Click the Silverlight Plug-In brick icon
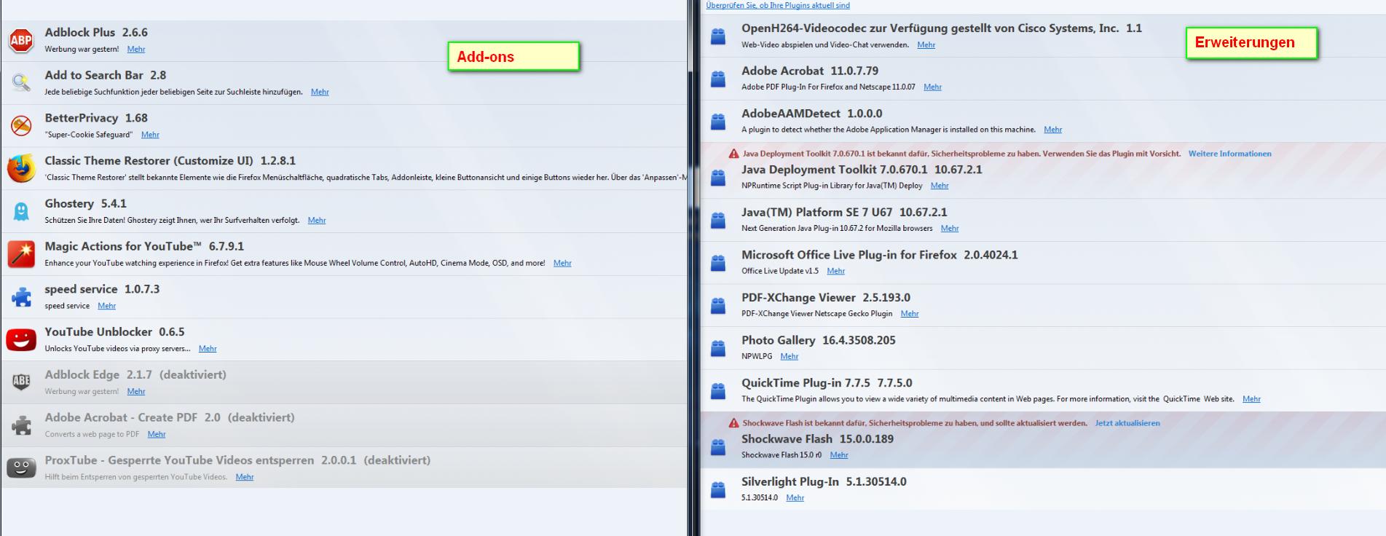 [718, 489]
